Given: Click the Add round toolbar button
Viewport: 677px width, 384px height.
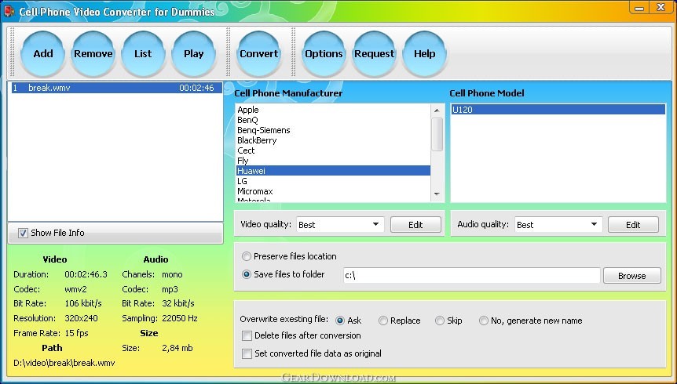Looking at the screenshot, I should pos(43,54).
